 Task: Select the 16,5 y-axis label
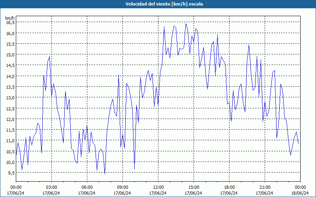(x=10, y=22)
